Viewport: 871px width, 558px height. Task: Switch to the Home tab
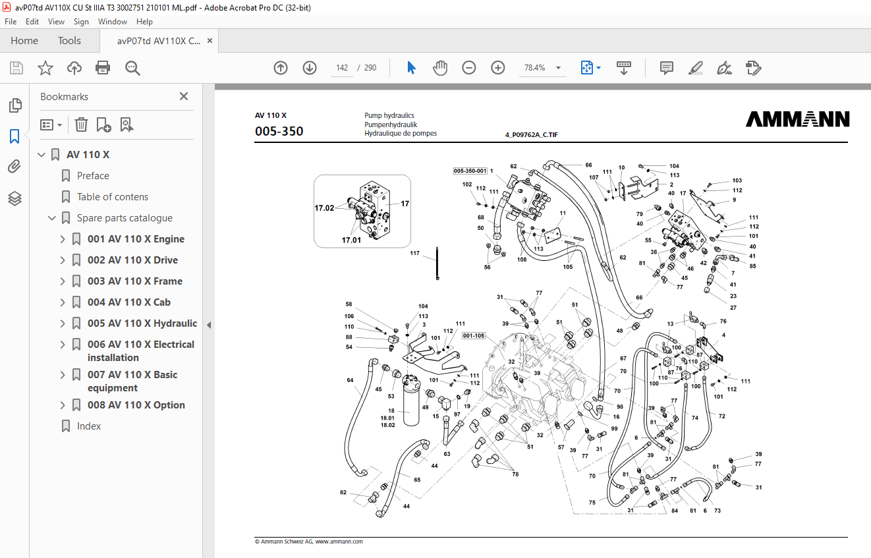click(x=24, y=41)
